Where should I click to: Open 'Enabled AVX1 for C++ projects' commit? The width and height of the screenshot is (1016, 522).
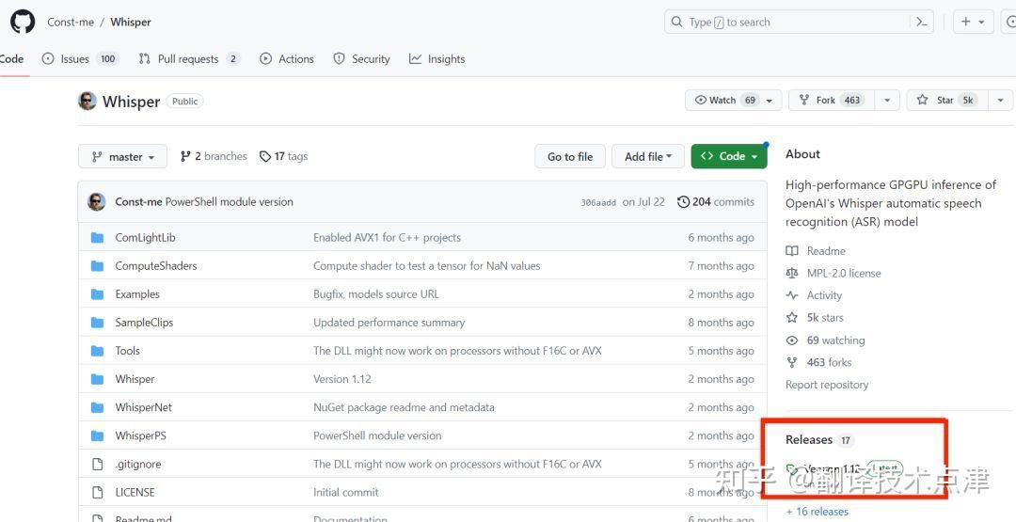[387, 238]
